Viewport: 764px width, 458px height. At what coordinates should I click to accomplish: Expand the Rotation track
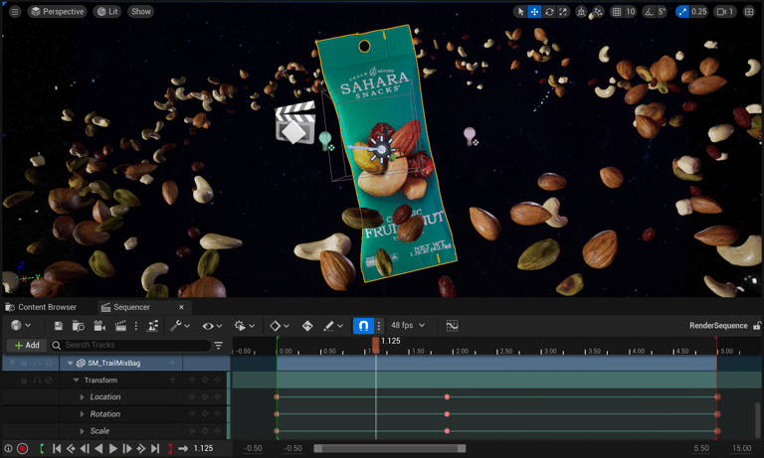[82, 414]
